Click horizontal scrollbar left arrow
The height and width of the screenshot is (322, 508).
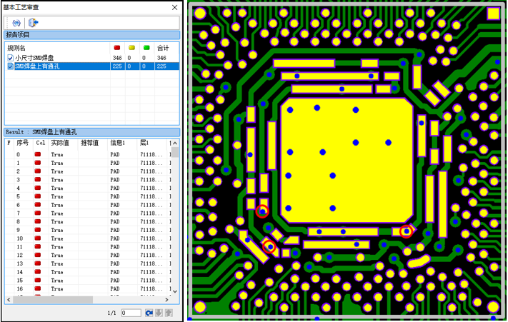pos(9,300)
